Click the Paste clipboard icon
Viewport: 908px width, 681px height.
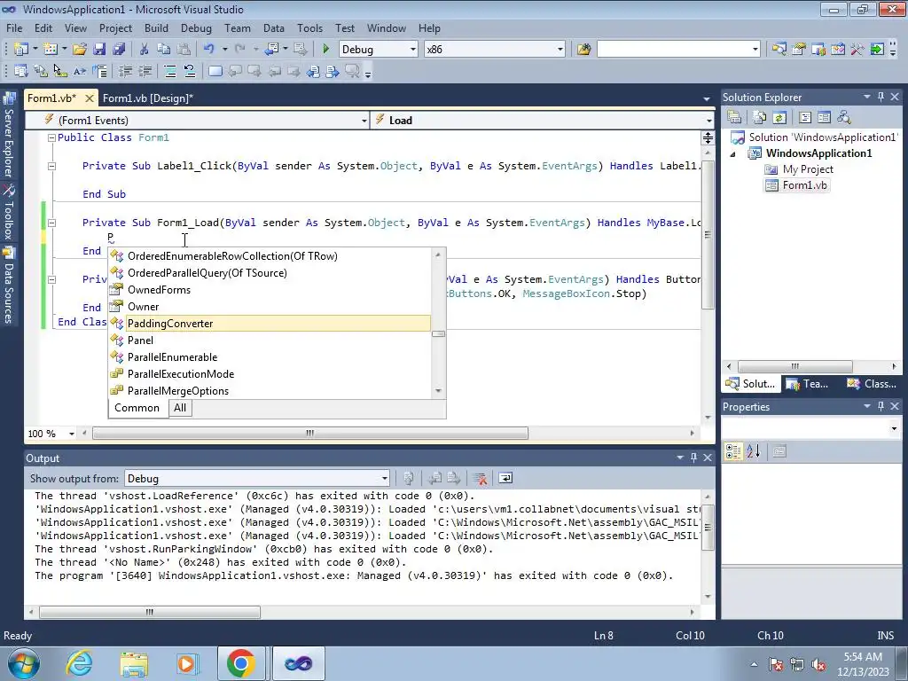click(184, 50)
